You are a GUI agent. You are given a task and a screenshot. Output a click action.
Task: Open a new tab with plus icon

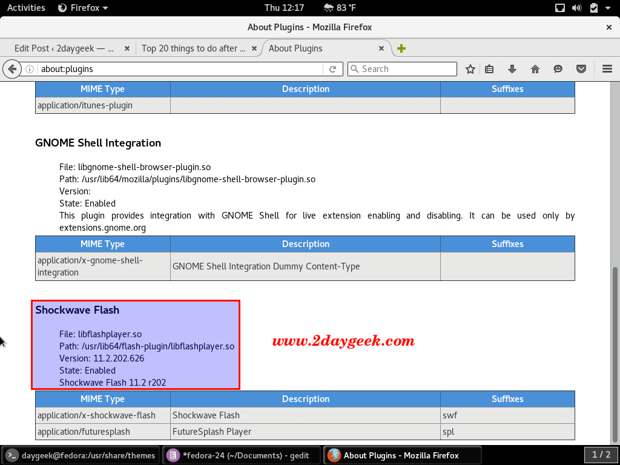click(401, 48)
